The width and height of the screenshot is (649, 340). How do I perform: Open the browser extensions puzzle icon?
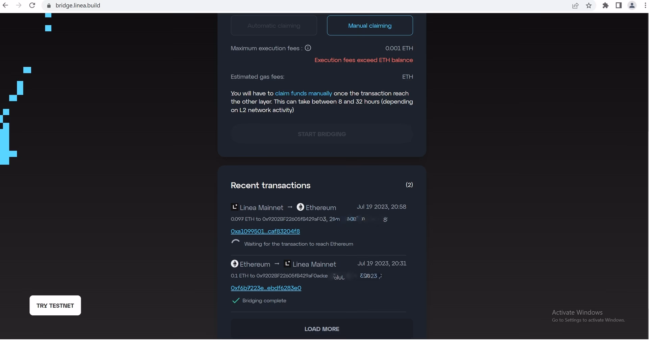[x=605, y=5]
